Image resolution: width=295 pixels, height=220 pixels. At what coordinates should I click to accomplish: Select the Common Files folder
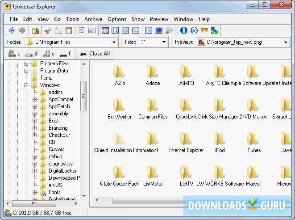coord(153,109)
